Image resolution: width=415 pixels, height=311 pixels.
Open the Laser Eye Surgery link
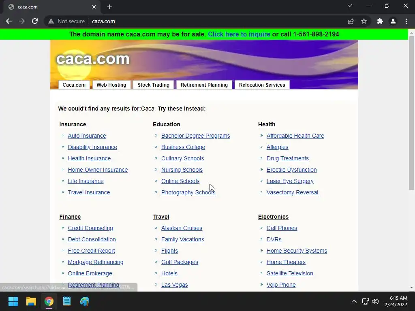pyautogui.click(x=290, y=181)
